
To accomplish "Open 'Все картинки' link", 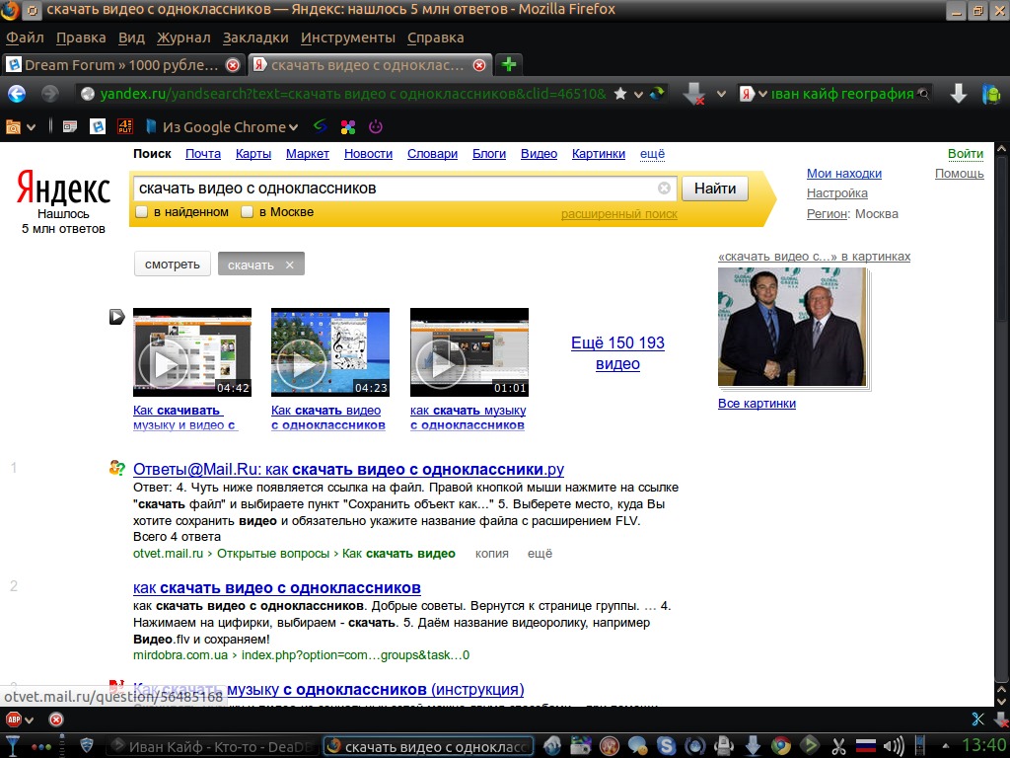I will pos(757,404).
